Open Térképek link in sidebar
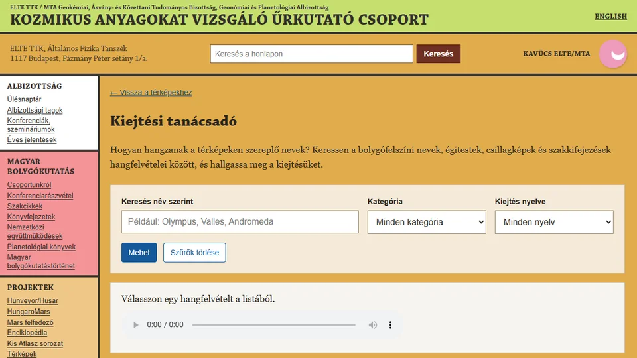 pos(21,354)
